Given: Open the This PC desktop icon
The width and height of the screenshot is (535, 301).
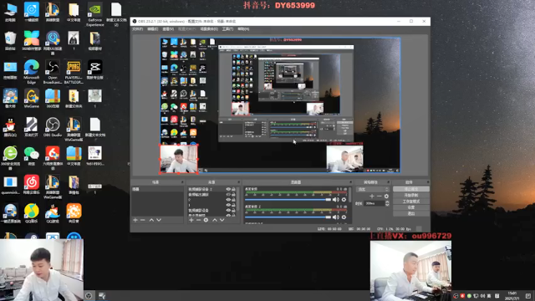Looking at the screenshot, I should pos(10,13).
